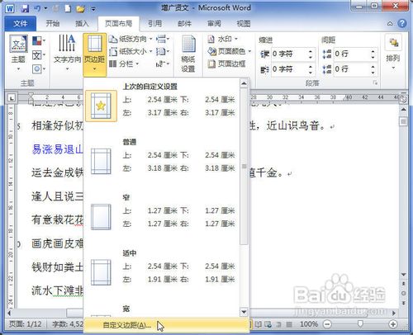
Task: Increase left indent with the spinner
Action: (x=311, y=51)
